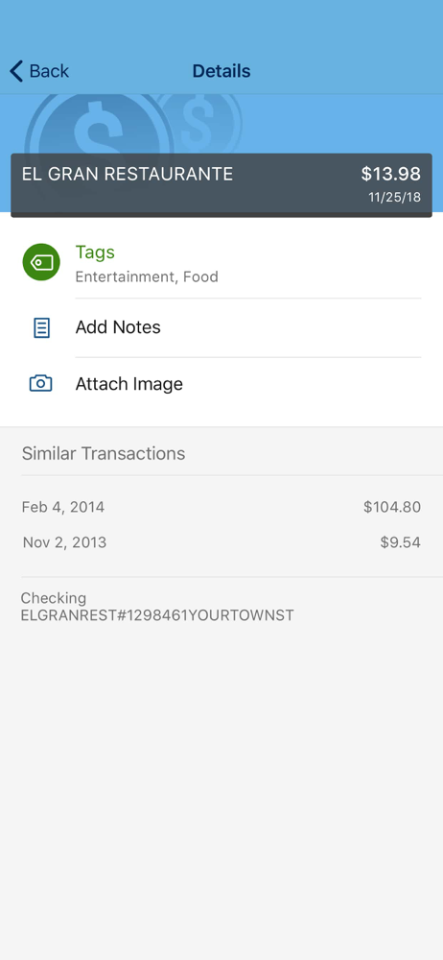Tap the $13.98 transaction amount
Screen dimensions: 443x960
coord(390,174)
